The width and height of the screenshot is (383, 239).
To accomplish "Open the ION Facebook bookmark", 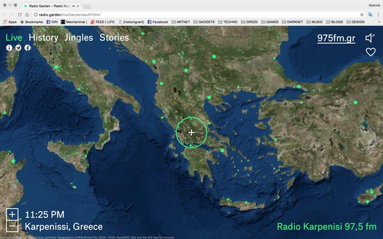I will (x=52, y=22).
